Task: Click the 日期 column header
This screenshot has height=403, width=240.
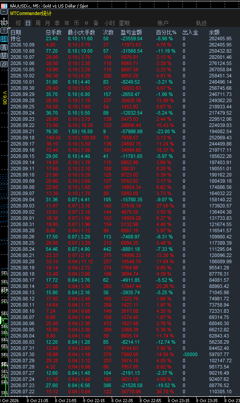Action: pyautogui.click(x=15, y=32)
